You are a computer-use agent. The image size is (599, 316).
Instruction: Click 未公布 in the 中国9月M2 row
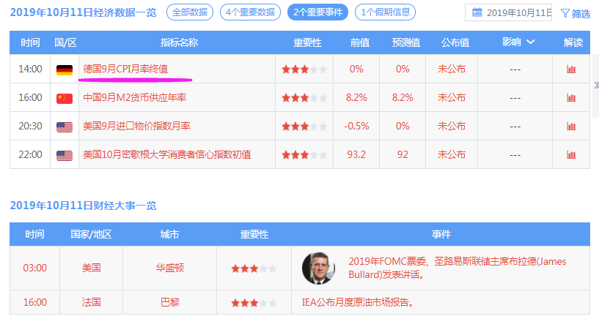tap(452, 97)
